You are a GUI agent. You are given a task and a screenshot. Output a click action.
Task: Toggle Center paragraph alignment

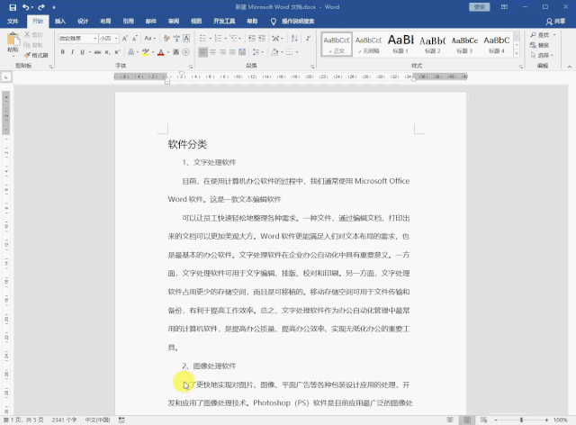pyautogui.click(x=212, y=52)
